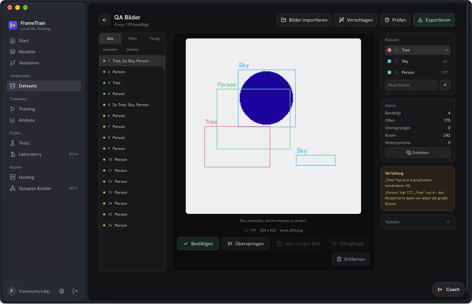Image resolution: width=472 pixels, height=304 pixels.
Task: Skip image with Überspringen button
Action: pyautogui.click(x=245, y=244)
